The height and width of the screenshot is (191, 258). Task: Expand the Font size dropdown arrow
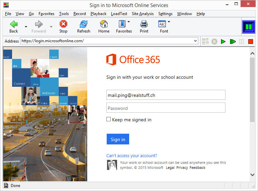(x=169, y=22)
